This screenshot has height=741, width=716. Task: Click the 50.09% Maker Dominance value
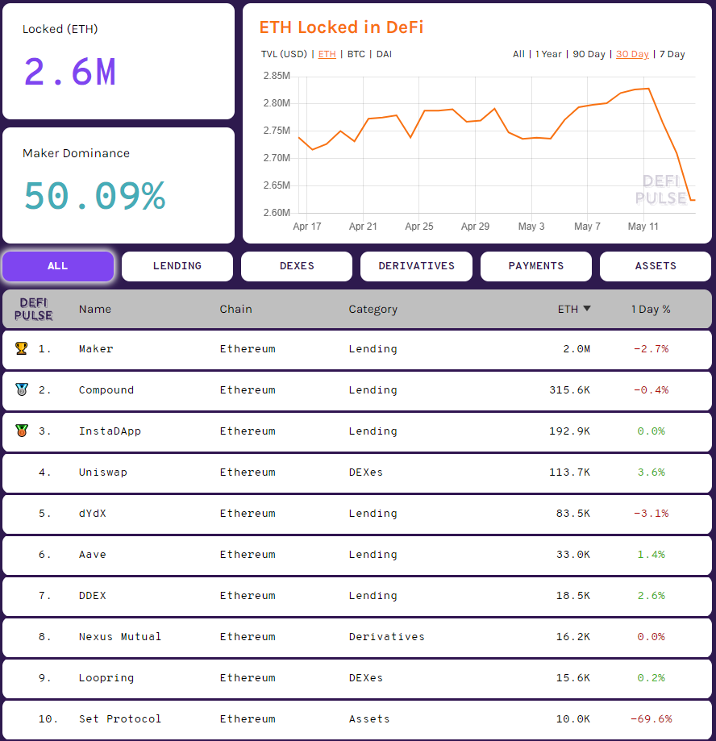pos(94,196)
